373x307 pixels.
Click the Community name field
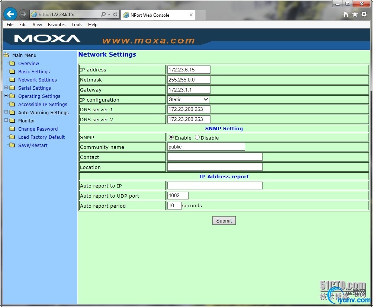pos(206,147)
